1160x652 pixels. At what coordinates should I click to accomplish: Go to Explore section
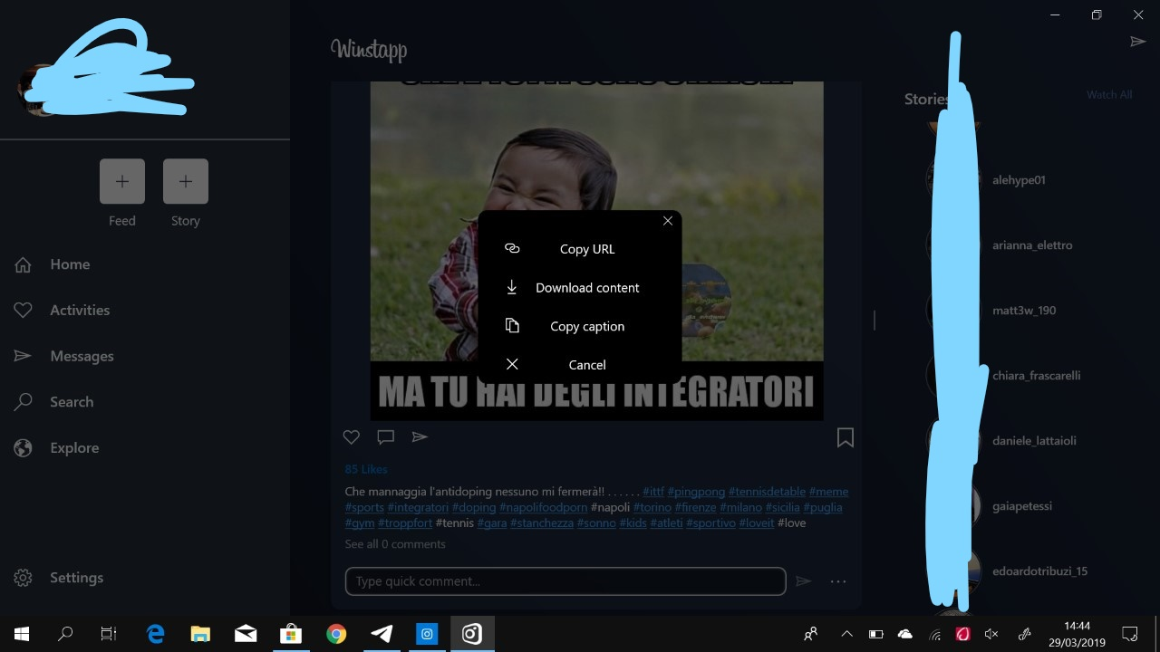coord(74,447)
